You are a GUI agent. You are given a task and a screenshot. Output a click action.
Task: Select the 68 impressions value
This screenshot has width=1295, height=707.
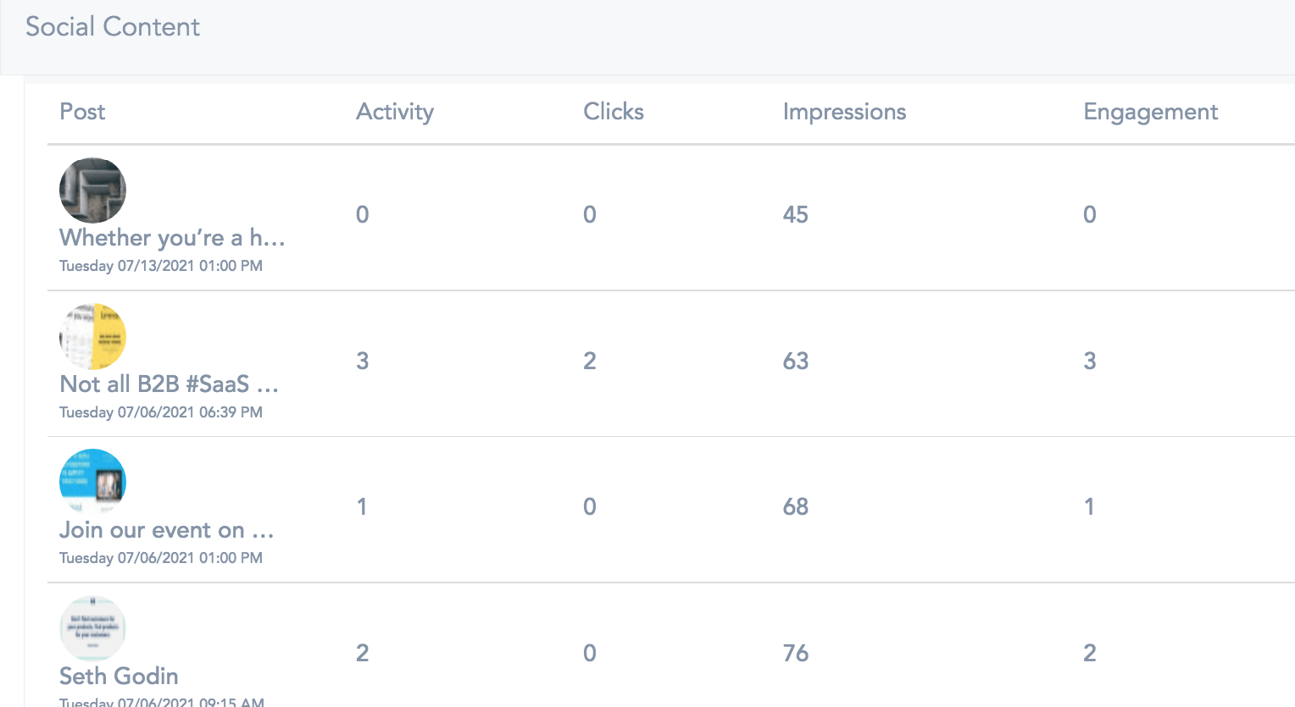tap(796, 506)
